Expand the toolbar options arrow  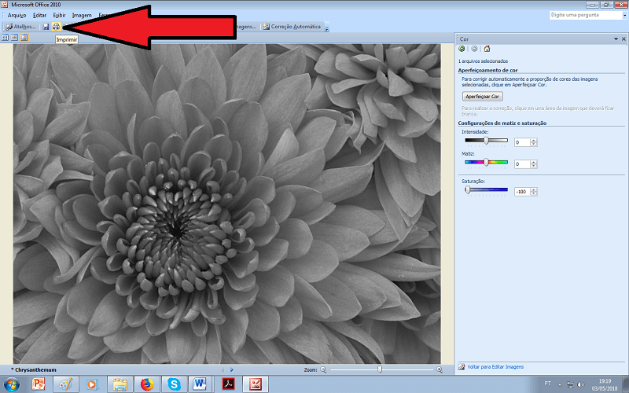click(327, 29)
